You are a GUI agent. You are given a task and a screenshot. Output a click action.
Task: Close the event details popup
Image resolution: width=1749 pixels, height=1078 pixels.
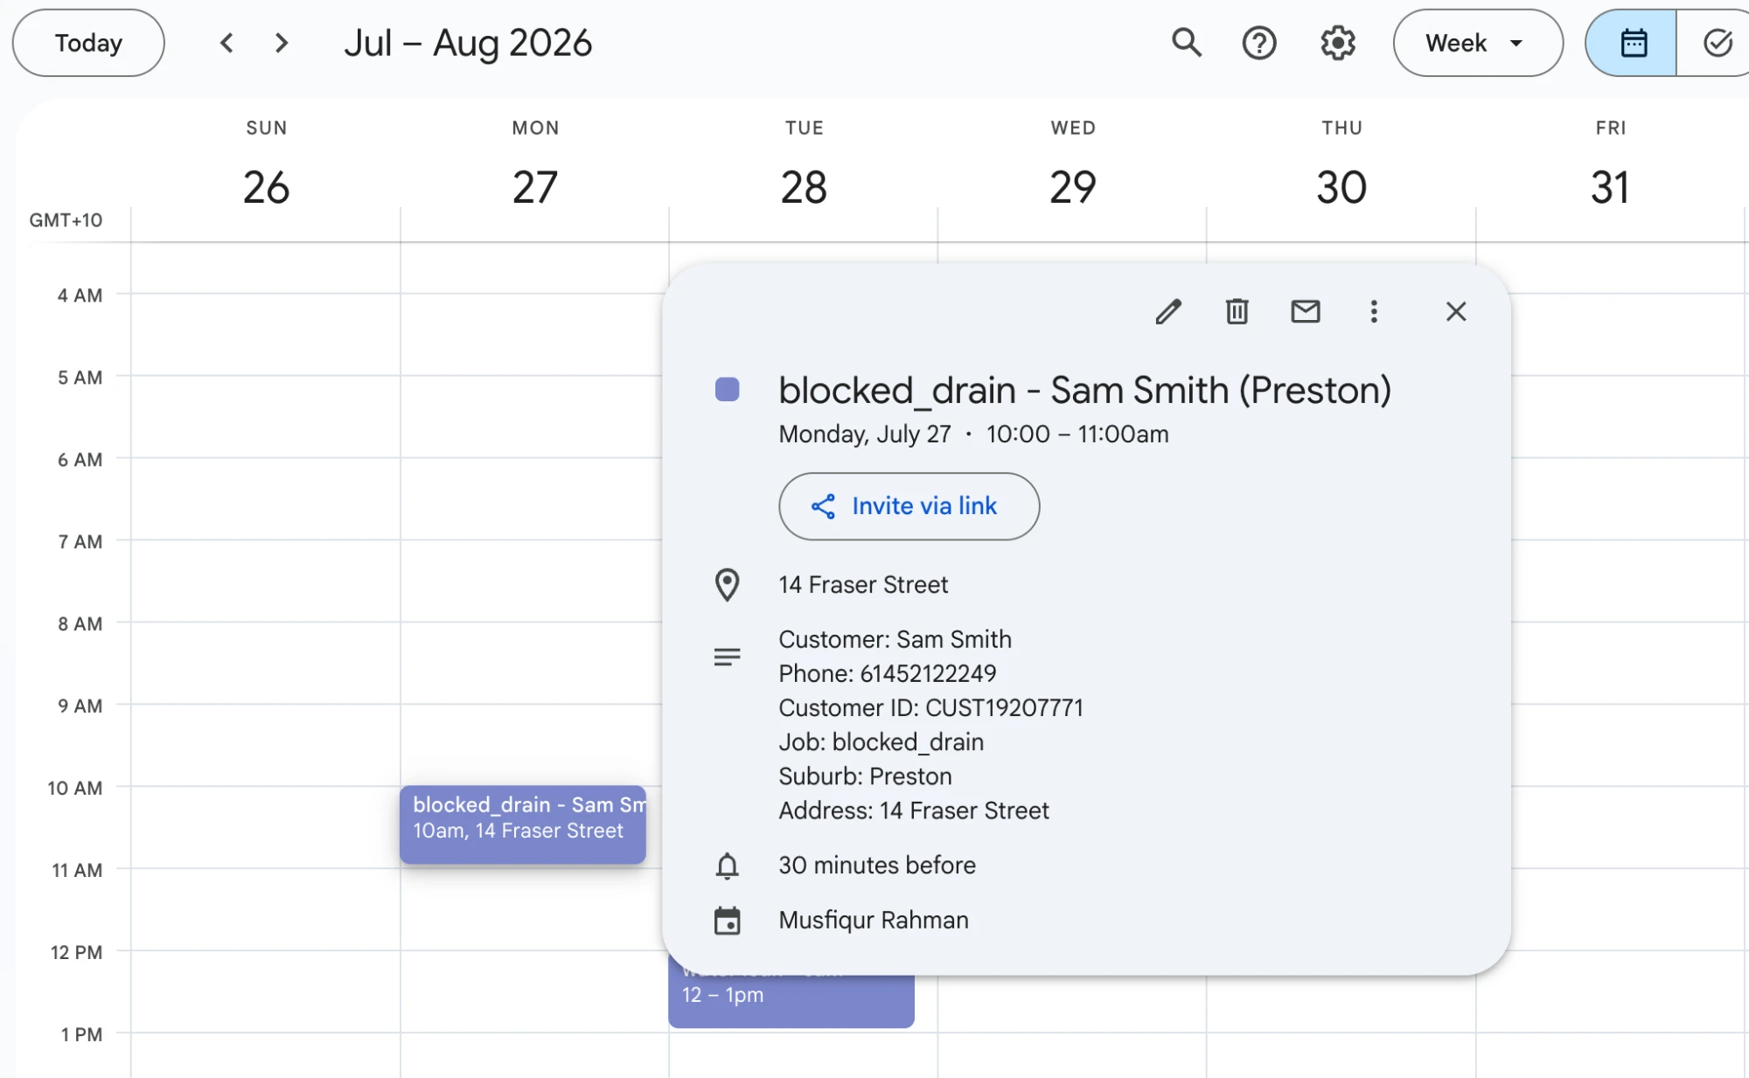point(1456,311)
